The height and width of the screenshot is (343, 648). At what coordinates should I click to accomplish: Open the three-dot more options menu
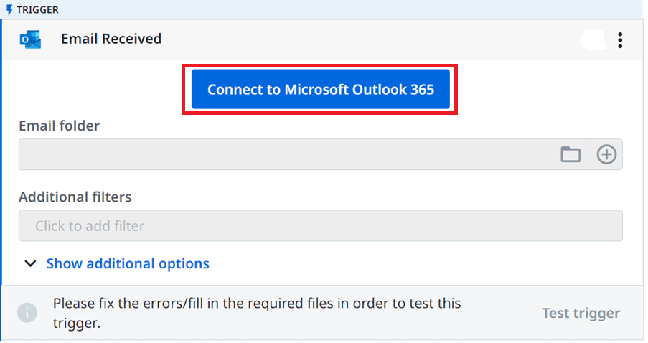point(620,40)
